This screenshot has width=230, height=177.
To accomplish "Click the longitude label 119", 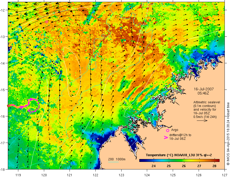I will pos(18,175).
